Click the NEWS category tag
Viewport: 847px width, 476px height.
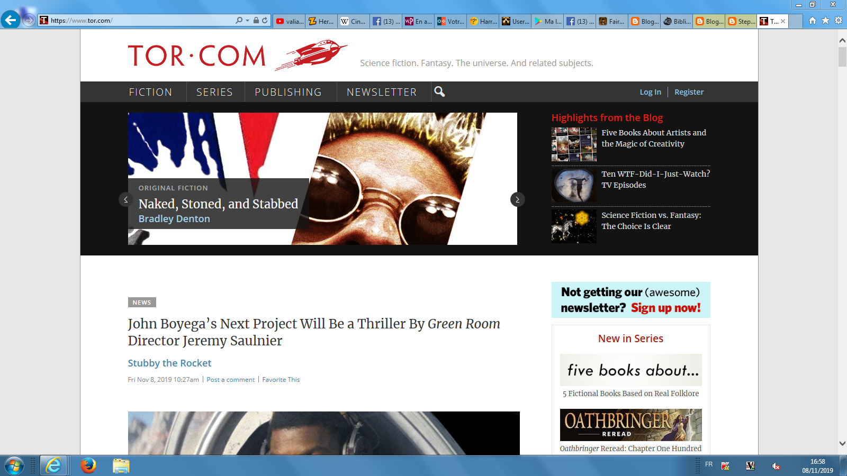tap(142, 303)
